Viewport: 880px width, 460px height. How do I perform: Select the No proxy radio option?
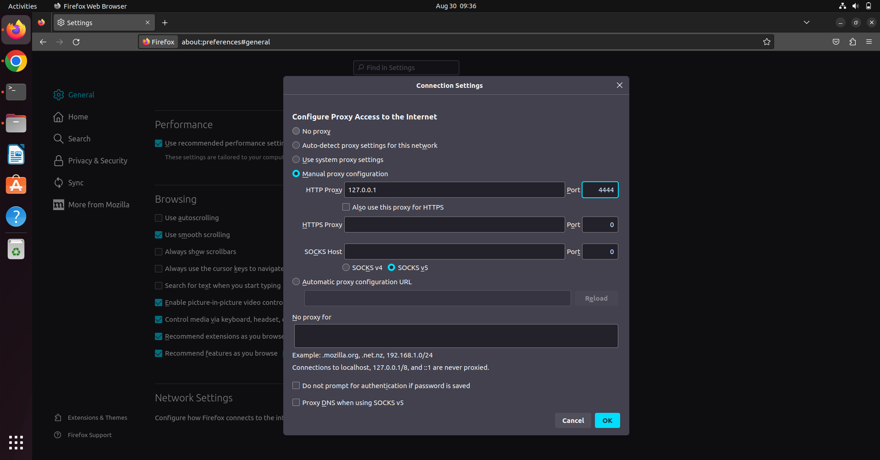(x=296, y=131)
